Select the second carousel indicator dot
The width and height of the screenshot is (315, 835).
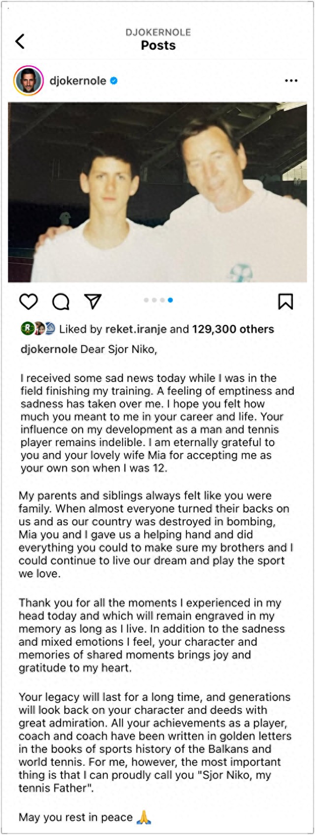pos(154,300)
